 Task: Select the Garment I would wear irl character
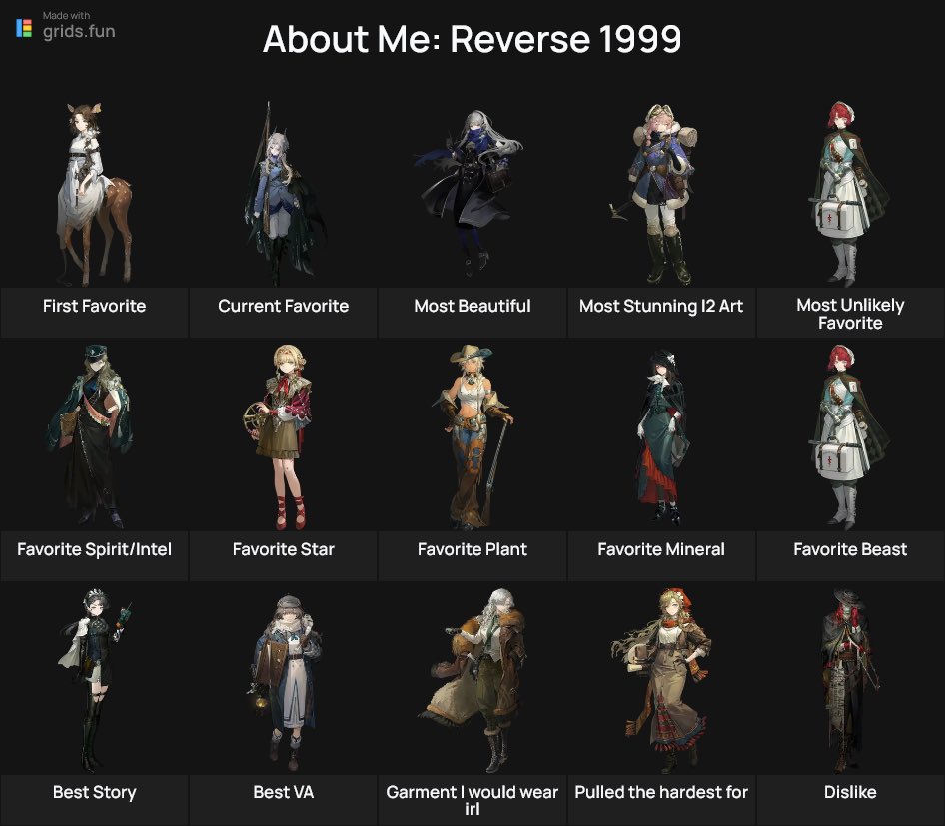[x=473, y=681]
